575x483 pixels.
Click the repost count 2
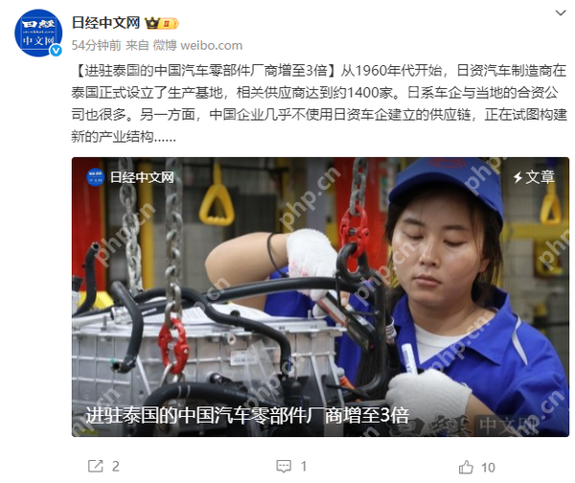(116, 467)
